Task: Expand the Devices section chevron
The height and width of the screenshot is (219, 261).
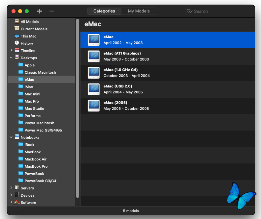Action: click(11, 195)
